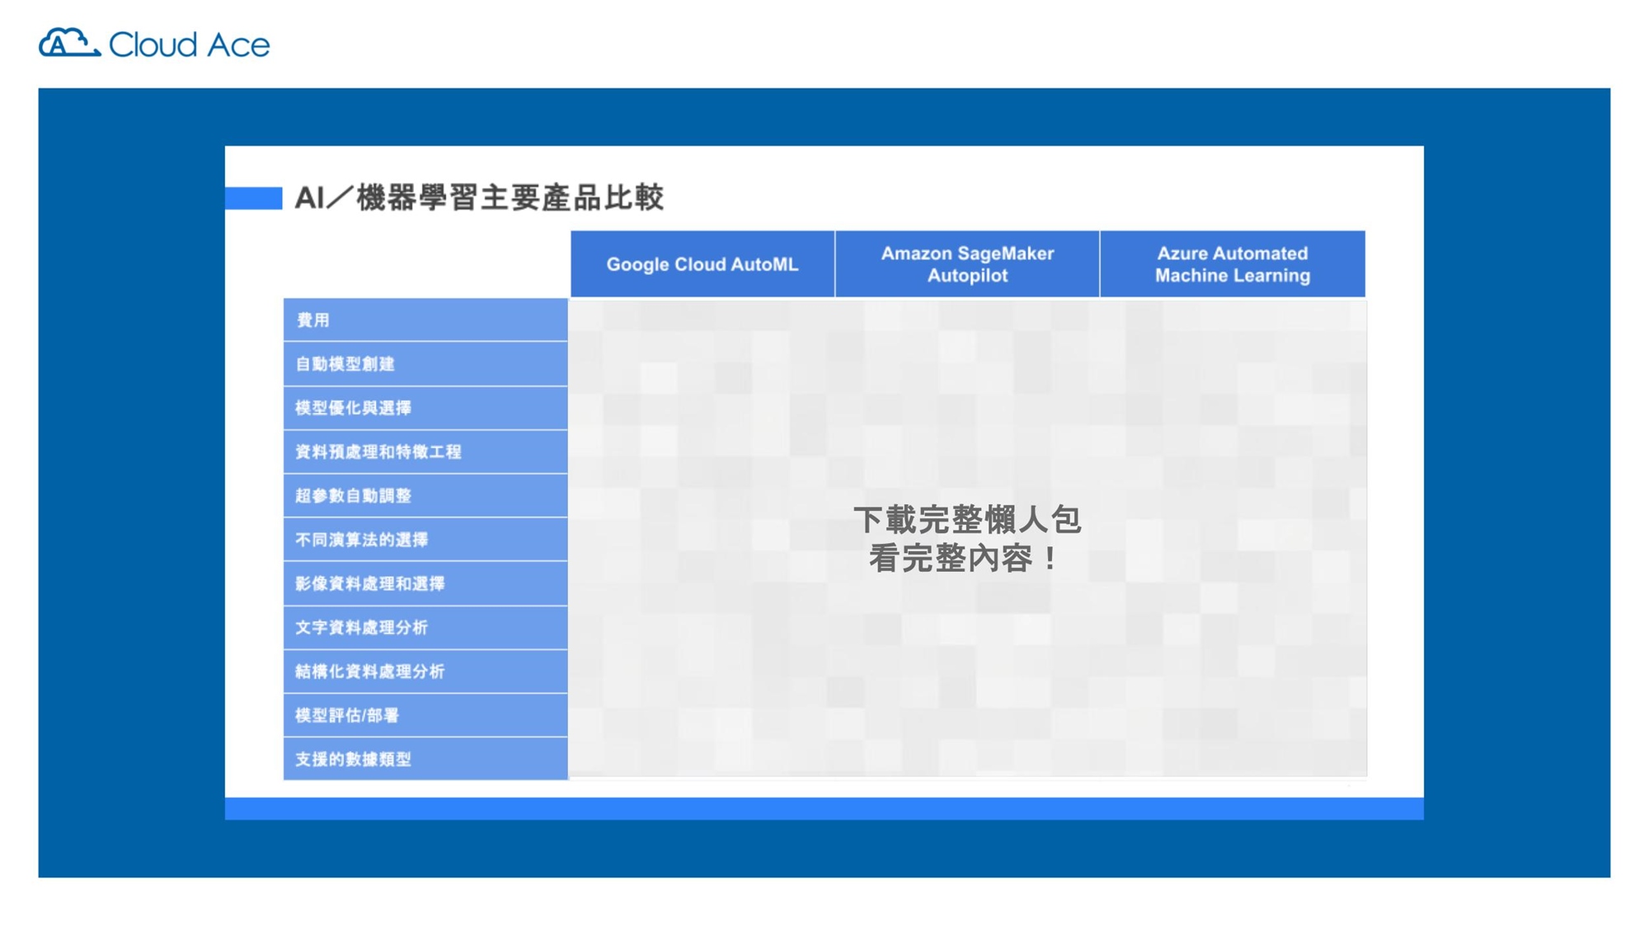Click the 超參數自動調整 row label
This screenshot has height=927, width=1649.
(x=353, y=496)
